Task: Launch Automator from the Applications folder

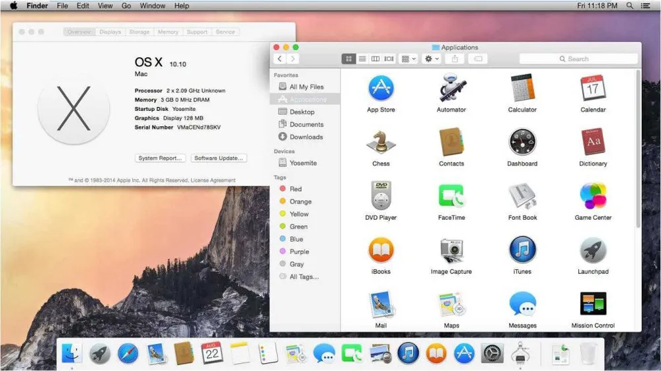Action: pos(451,88)
